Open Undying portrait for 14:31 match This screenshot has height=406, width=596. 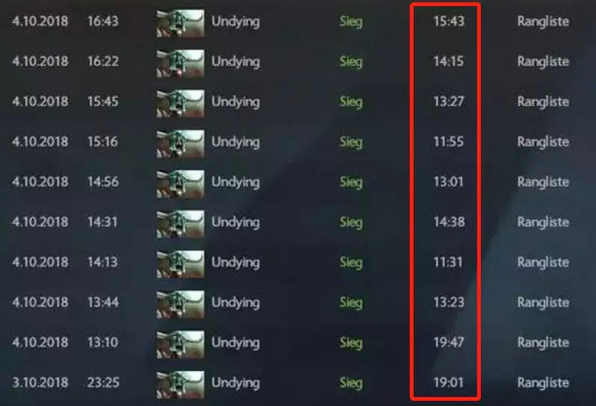click(x=181, y=225)
